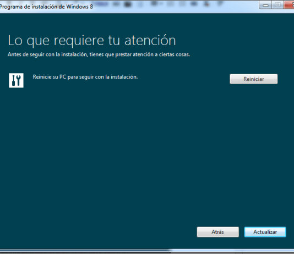
Task: Click the highlighted Actualizar button
Action: click(x=265, y=232)
